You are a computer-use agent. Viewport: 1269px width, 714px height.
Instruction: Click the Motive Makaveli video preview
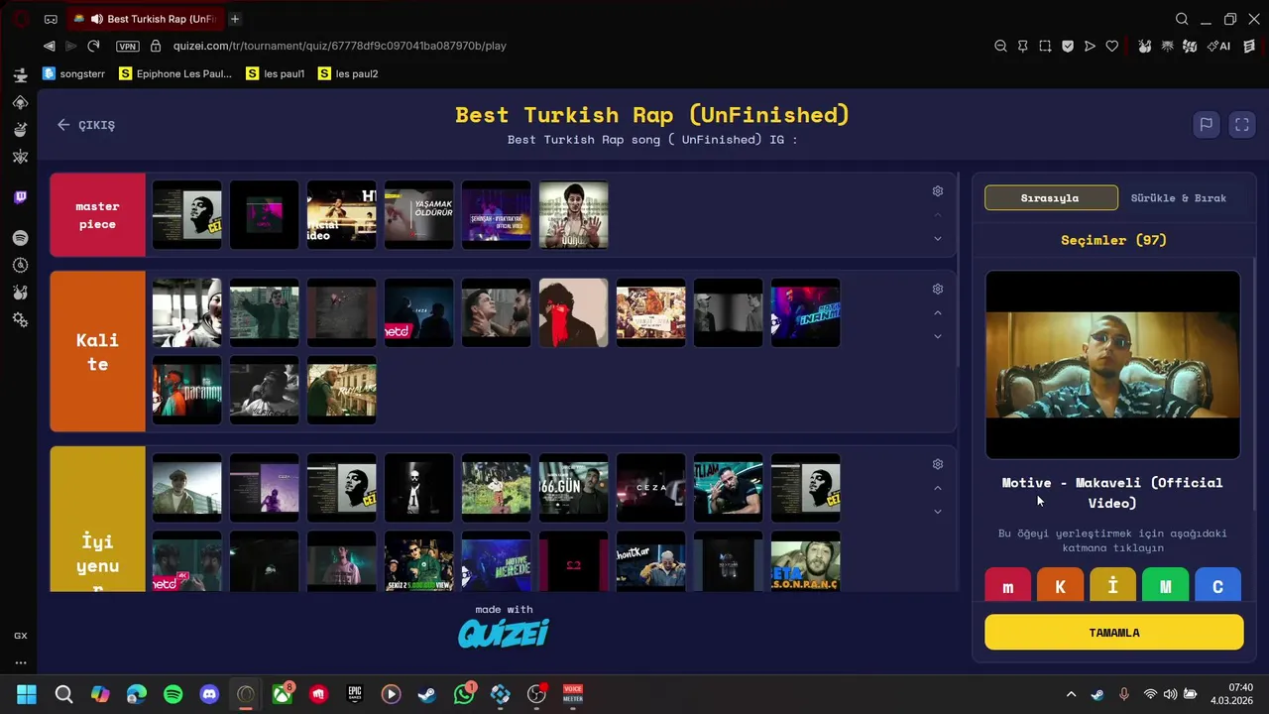pyautogui.click(x=1112, y=365)
